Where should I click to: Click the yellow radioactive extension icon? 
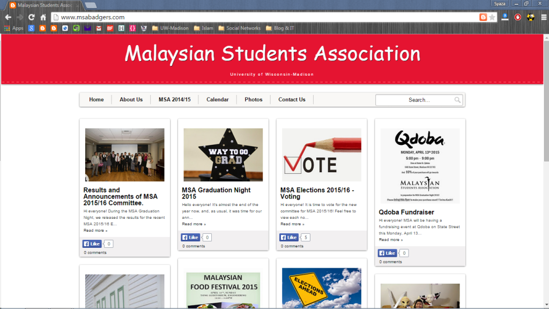click(x=530, y=17)
